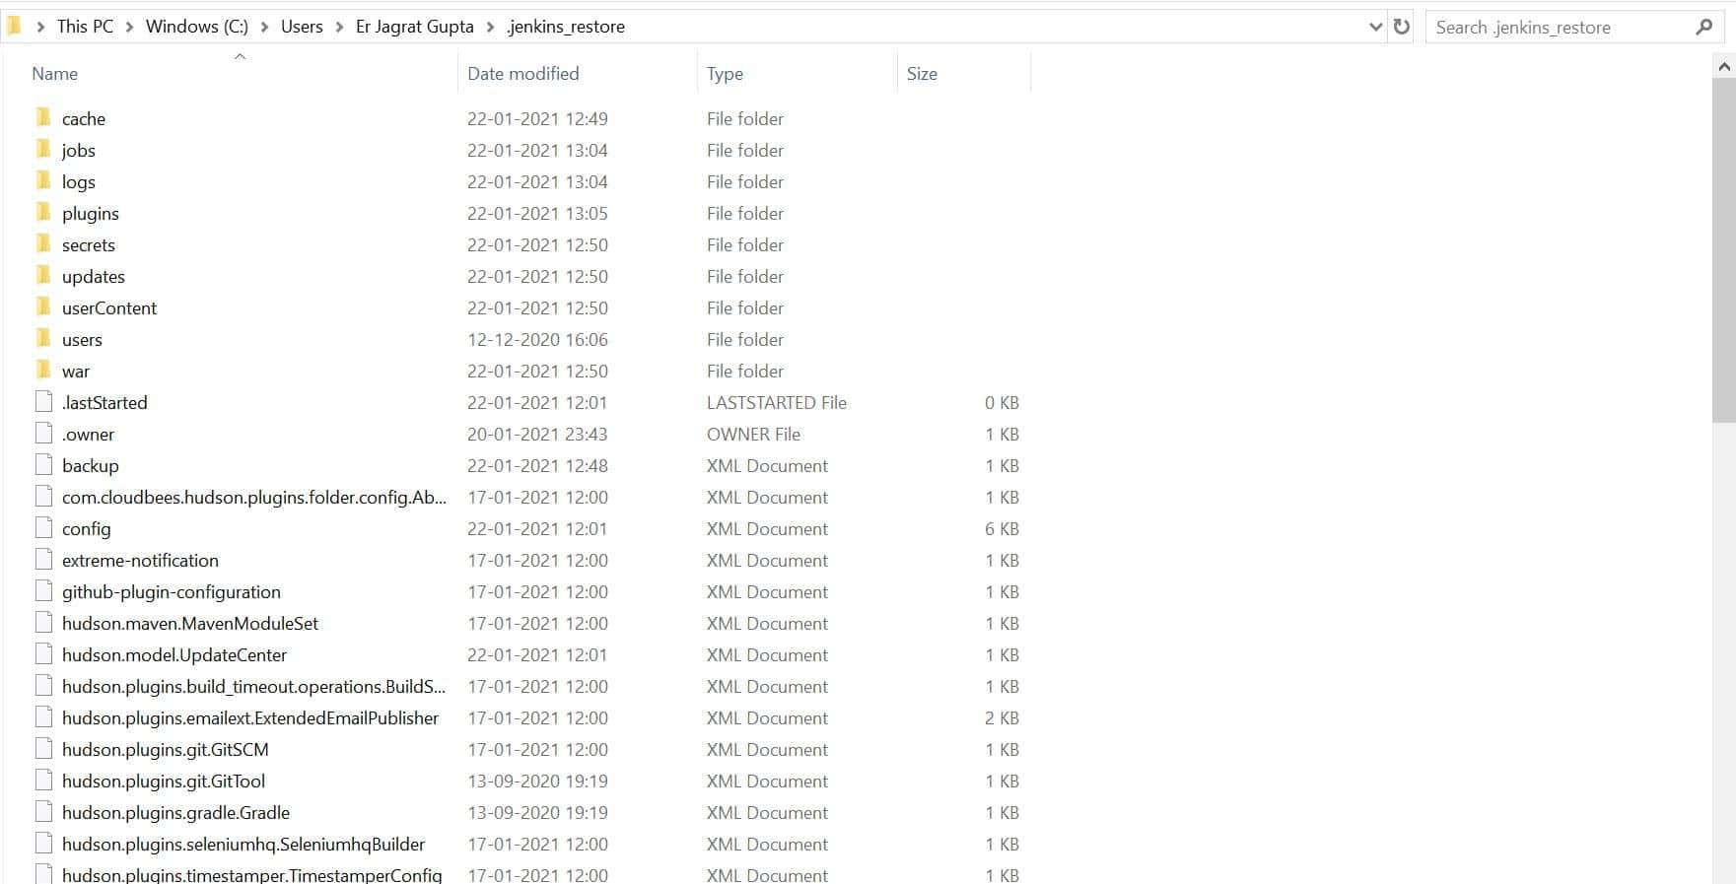Sort by Type column header
This screenshot has width=1736, height=884.
point(725,74)
